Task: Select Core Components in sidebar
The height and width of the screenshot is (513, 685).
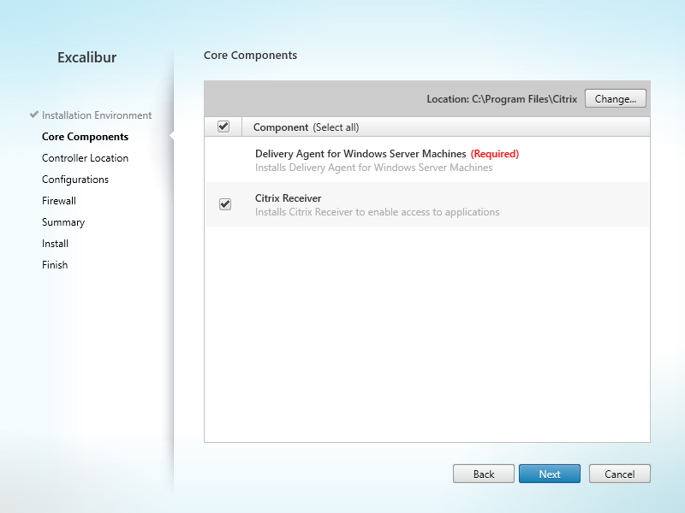Action: click(85, 137)
